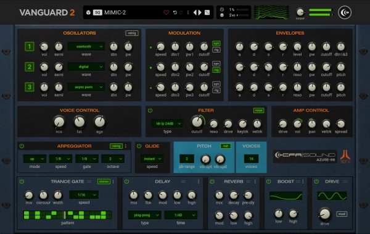
Task: Click the drive mod button
Action: [x=342, y=214]
